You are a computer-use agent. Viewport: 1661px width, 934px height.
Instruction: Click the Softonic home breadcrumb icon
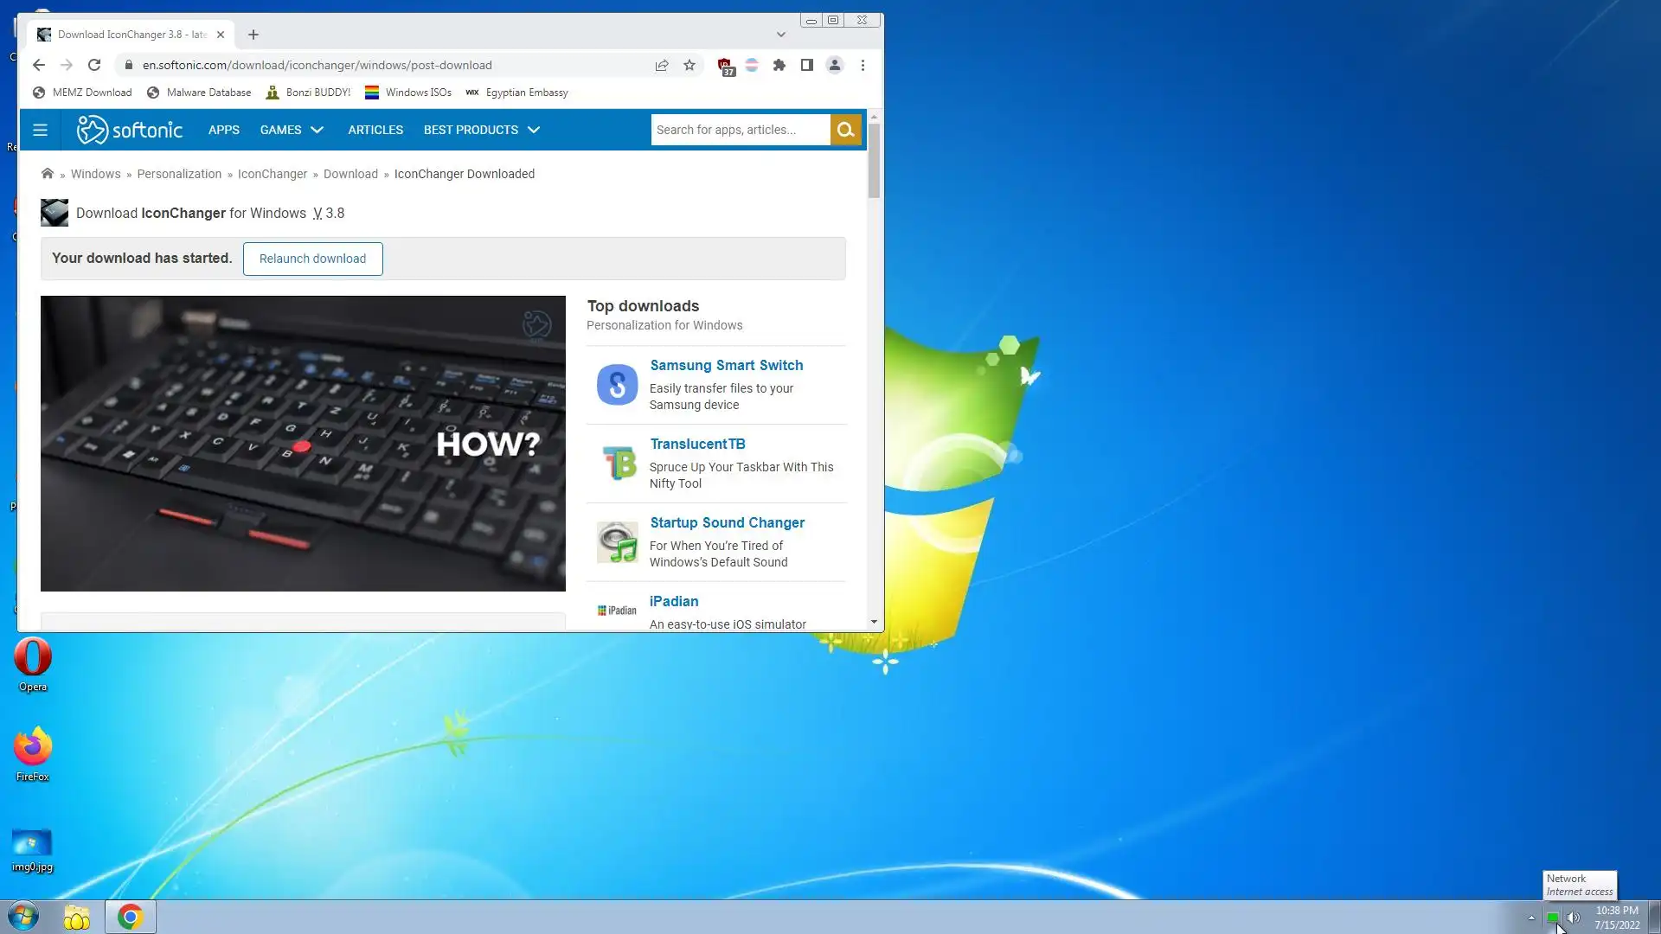(48, 174)
